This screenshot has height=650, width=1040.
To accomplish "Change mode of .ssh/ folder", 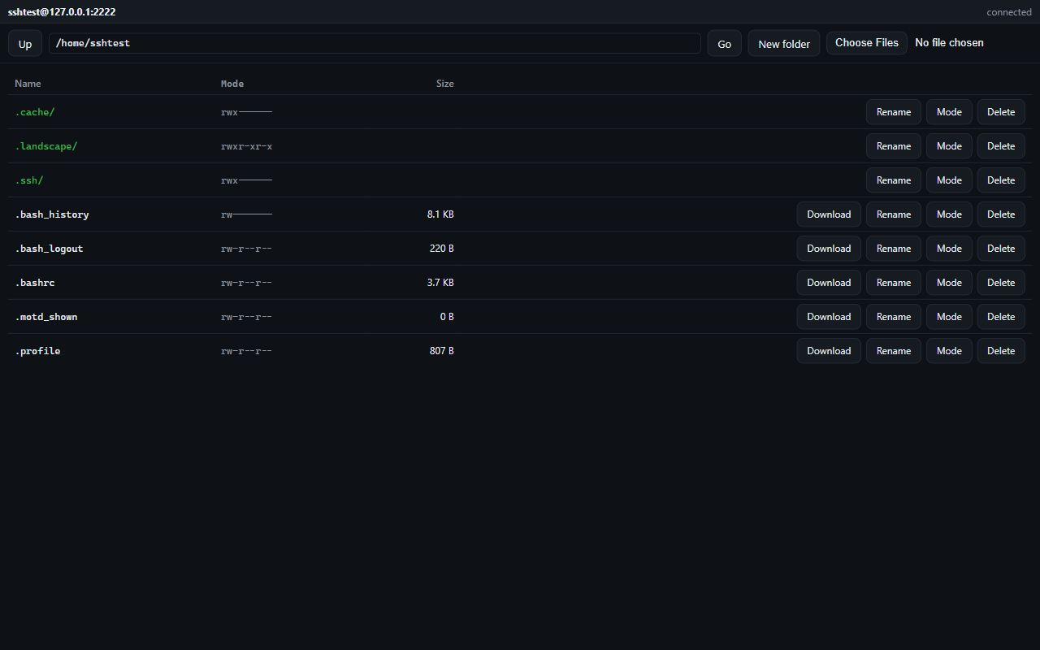I will pyautogui.click(x=949, y=180).
